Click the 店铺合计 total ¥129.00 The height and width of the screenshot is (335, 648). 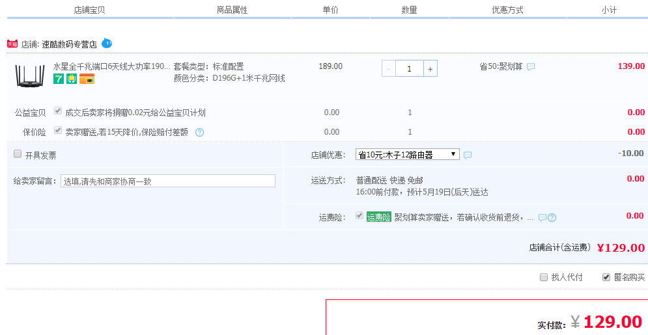[621, 248]
